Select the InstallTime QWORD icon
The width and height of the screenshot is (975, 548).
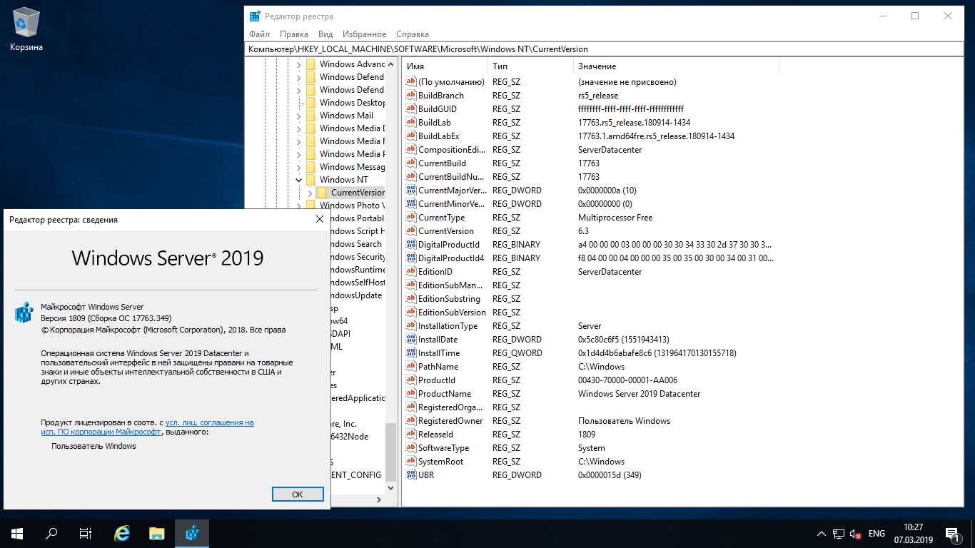click(410, 353)
